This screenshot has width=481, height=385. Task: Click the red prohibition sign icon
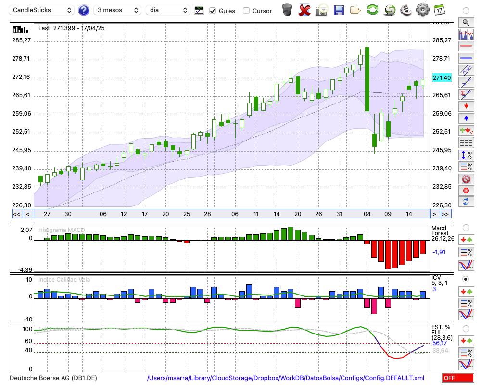466,179
